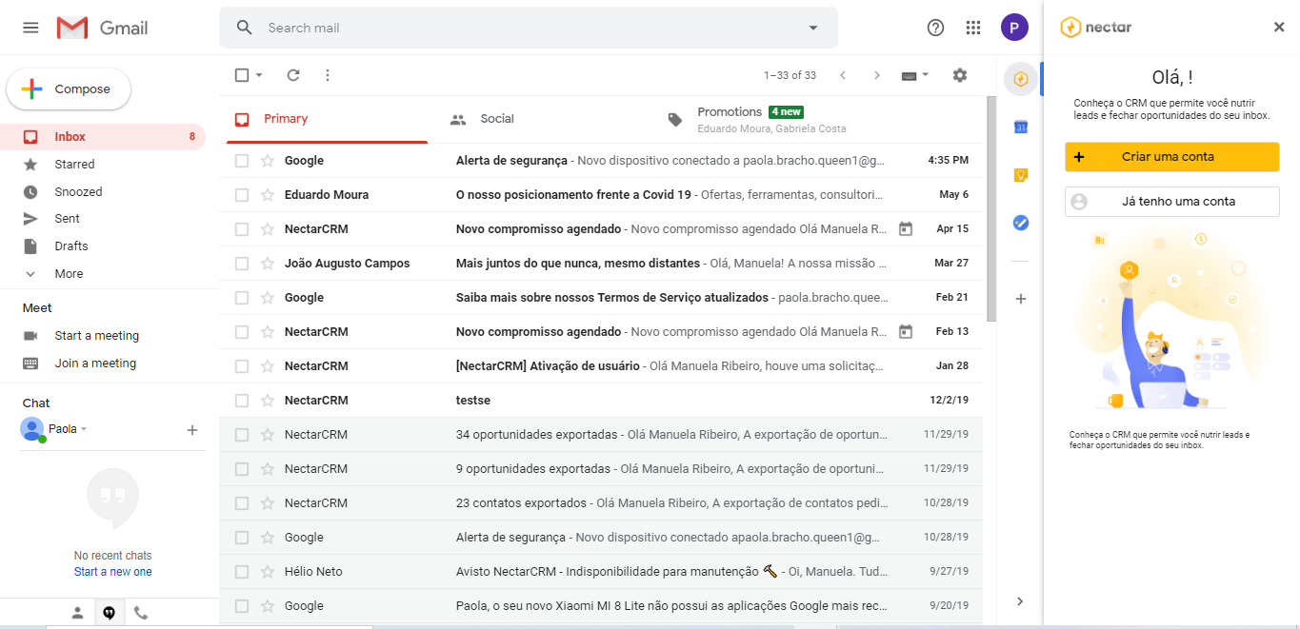Open the Support help icon
The height and width of the screenshot is (629, 1300).
point(935,28)
